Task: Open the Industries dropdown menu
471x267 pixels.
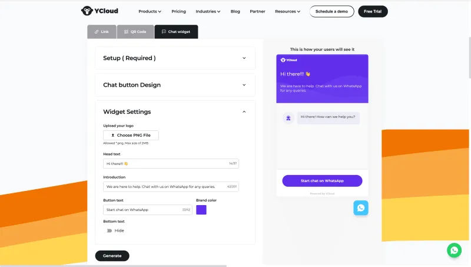Action: tap(208, 11)
